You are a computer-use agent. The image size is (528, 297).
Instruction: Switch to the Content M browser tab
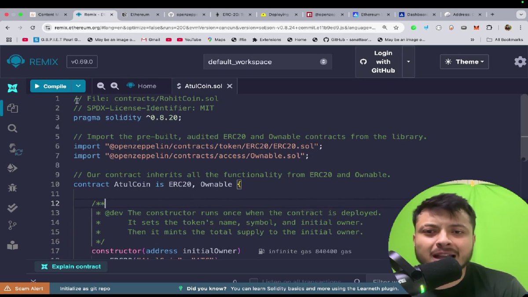tap(48, 15)
